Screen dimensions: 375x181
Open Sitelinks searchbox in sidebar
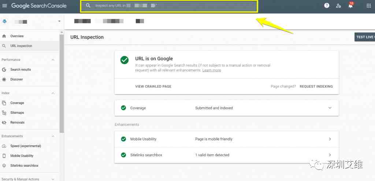click(24, 166)
